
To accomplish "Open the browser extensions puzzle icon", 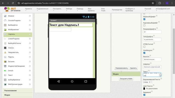I will 160,3.
